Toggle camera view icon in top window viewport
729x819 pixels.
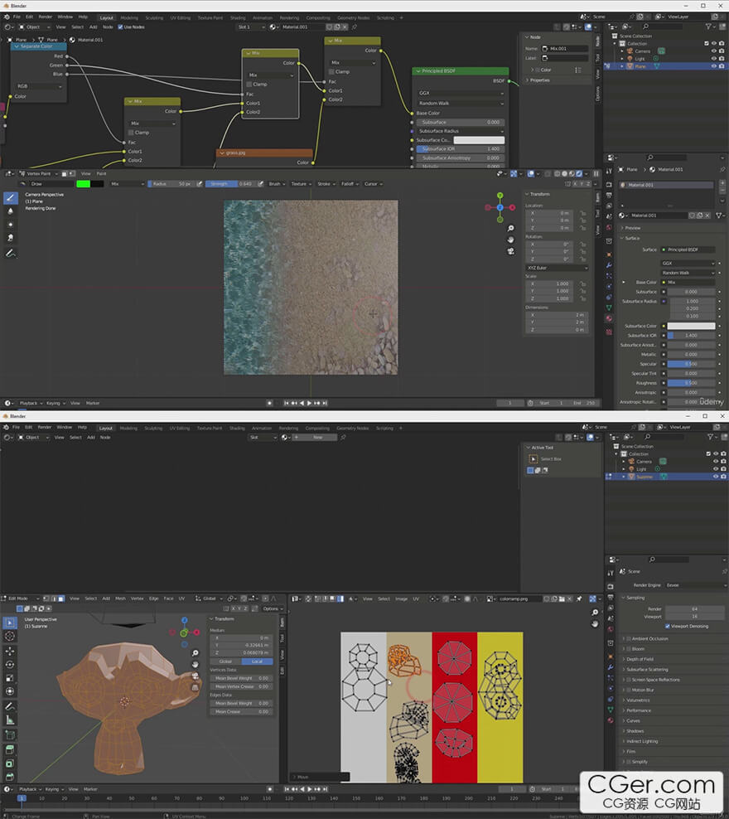(511, 251)
